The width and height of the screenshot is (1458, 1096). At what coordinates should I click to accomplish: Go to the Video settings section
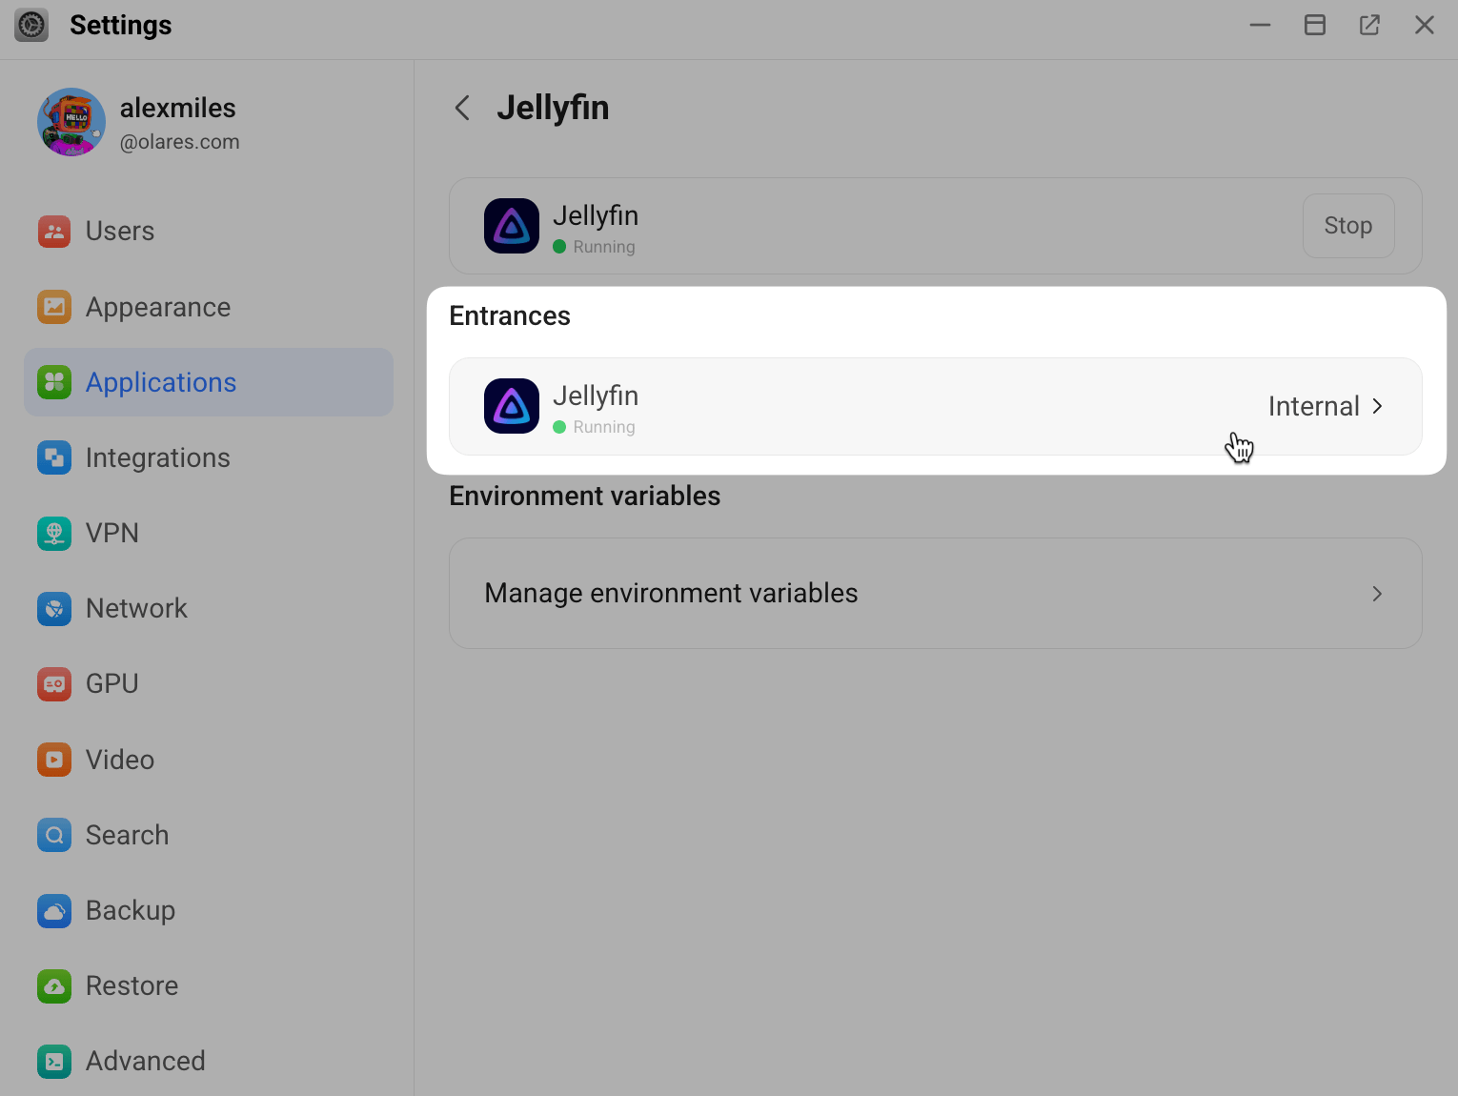pyautogui.click(x=209, y=760)
